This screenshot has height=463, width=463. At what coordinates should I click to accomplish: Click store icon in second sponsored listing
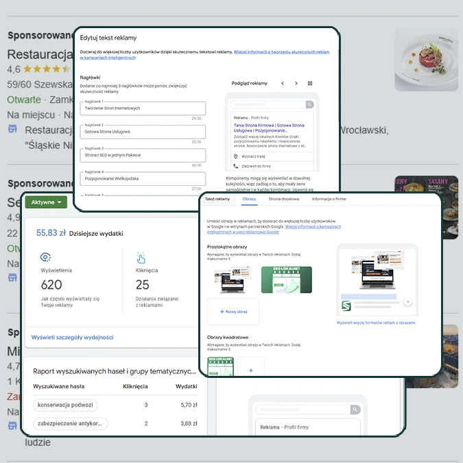pos(12,278)
